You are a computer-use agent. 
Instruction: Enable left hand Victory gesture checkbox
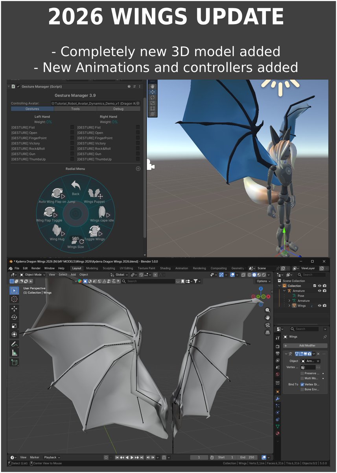coord(72,143)
